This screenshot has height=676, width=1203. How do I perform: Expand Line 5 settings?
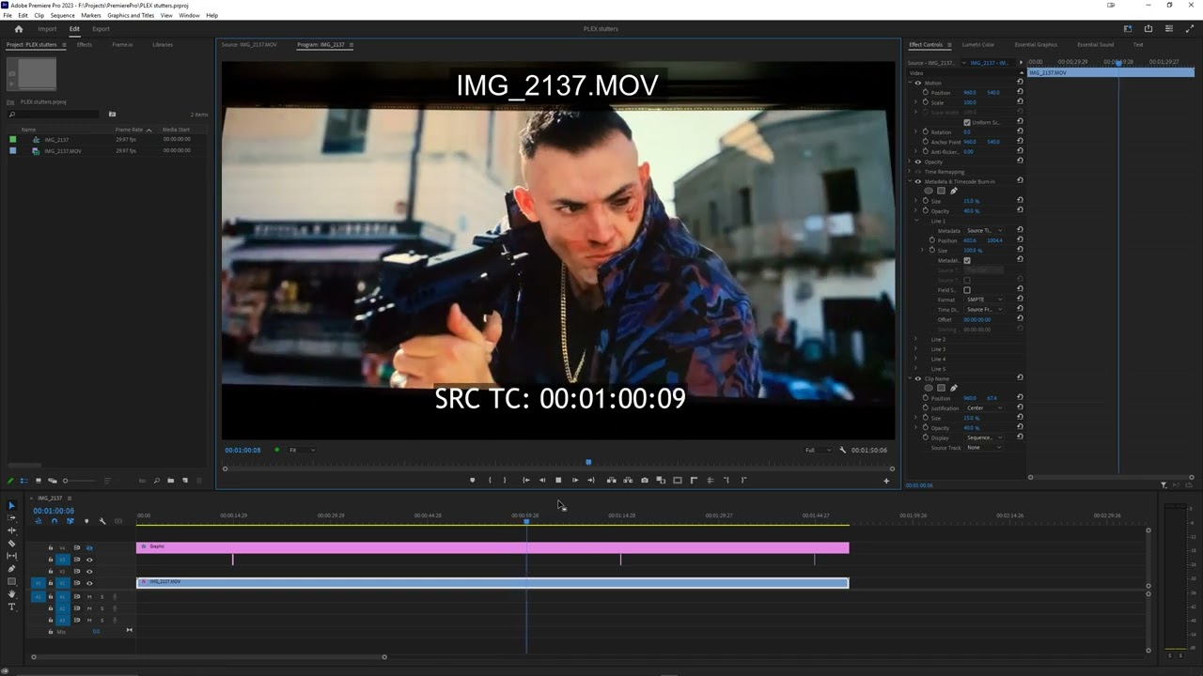(x=915, y=369)
